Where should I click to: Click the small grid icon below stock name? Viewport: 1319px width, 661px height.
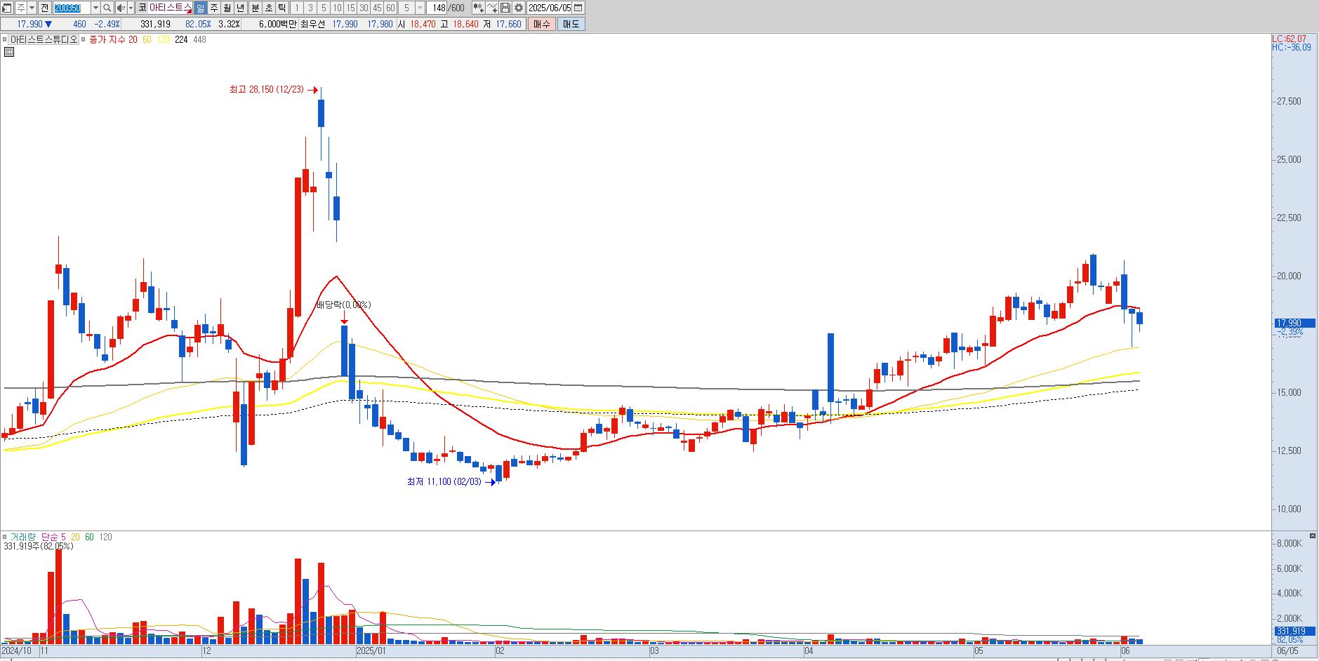(x=8, y=52)
